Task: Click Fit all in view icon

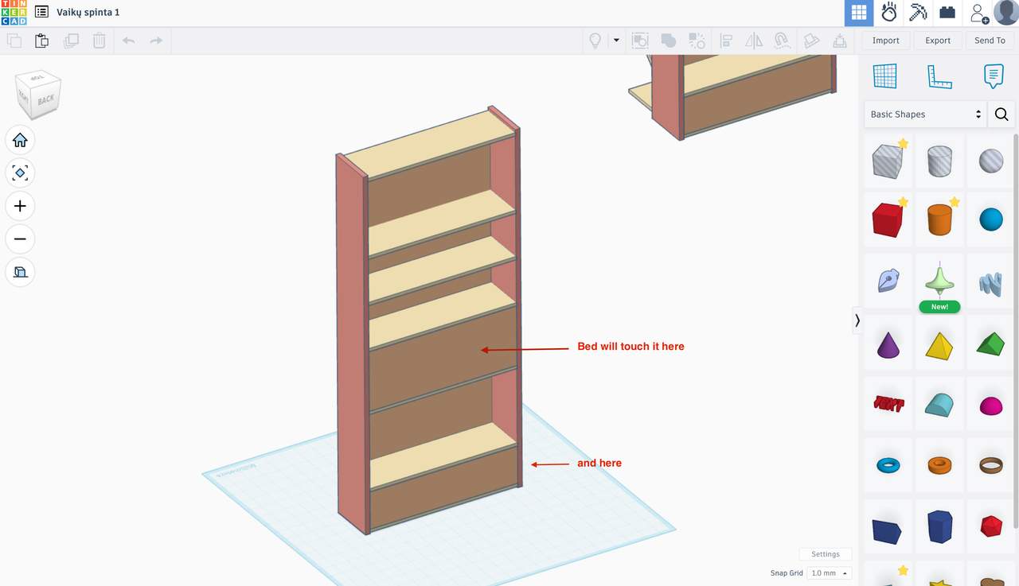Action: pos(20,173)
